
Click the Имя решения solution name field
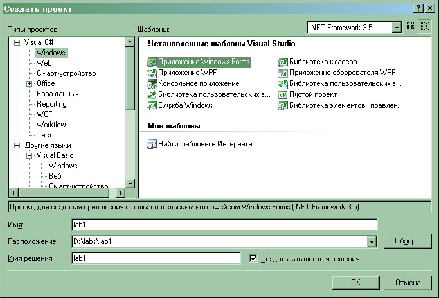point(156,258)
